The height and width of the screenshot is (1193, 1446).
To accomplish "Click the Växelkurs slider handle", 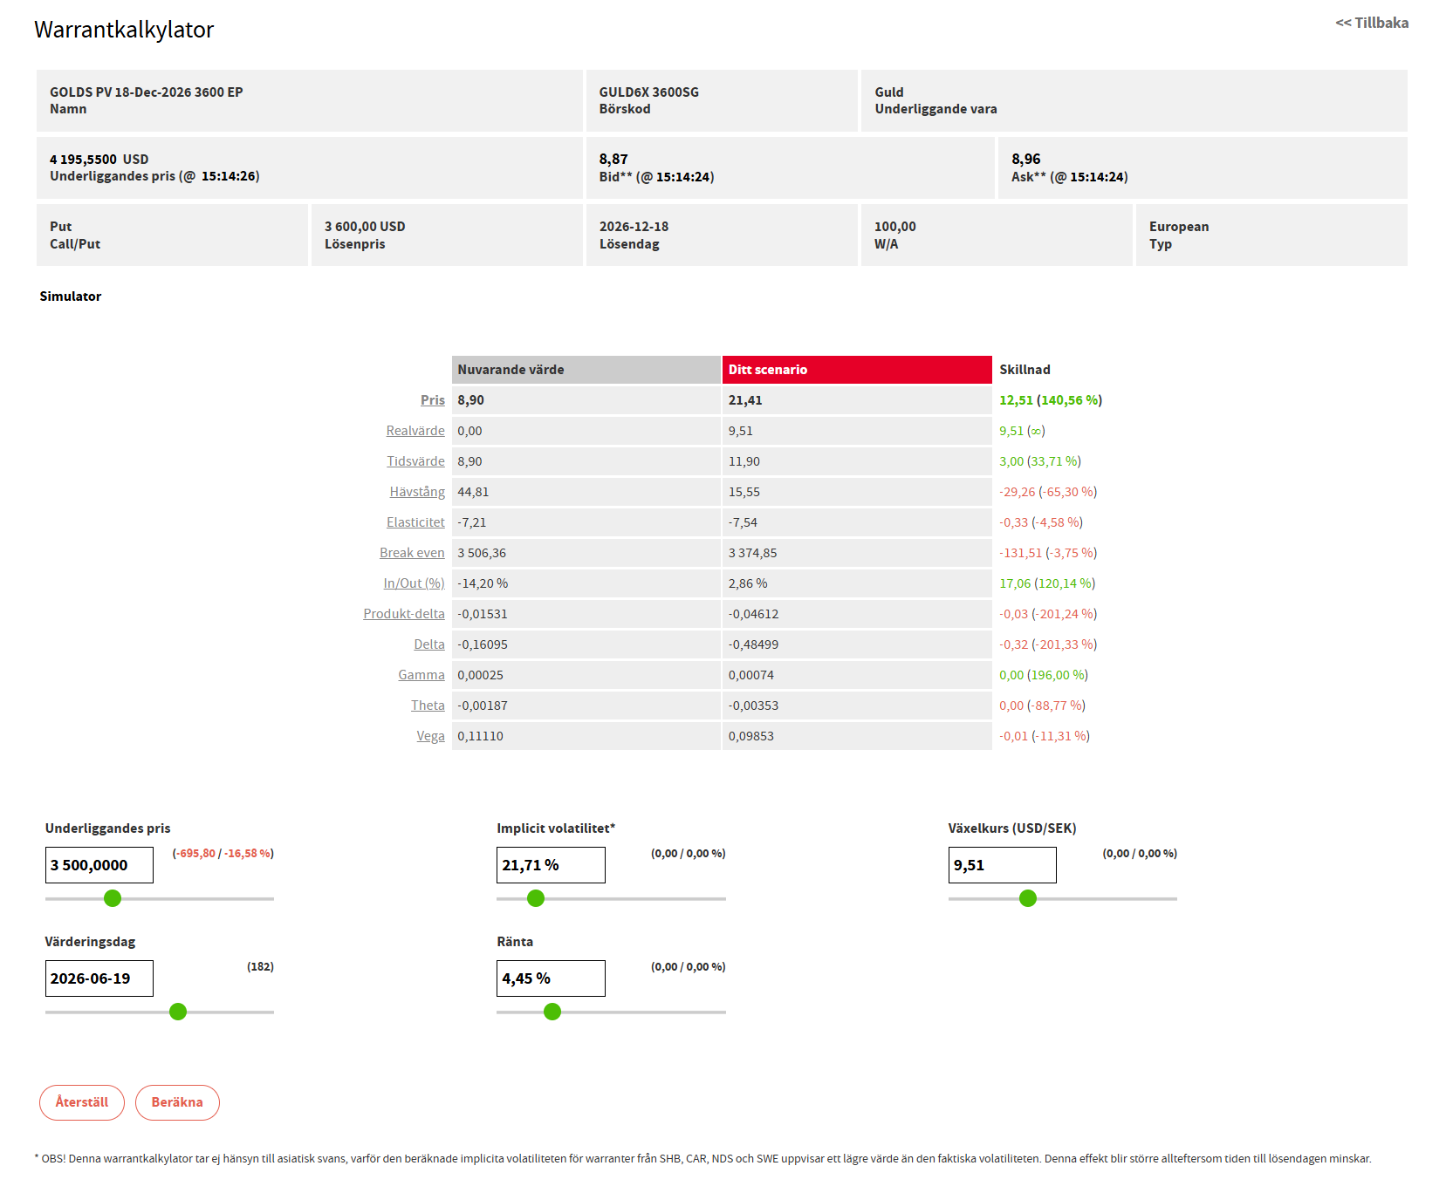I will (1028, 898).
